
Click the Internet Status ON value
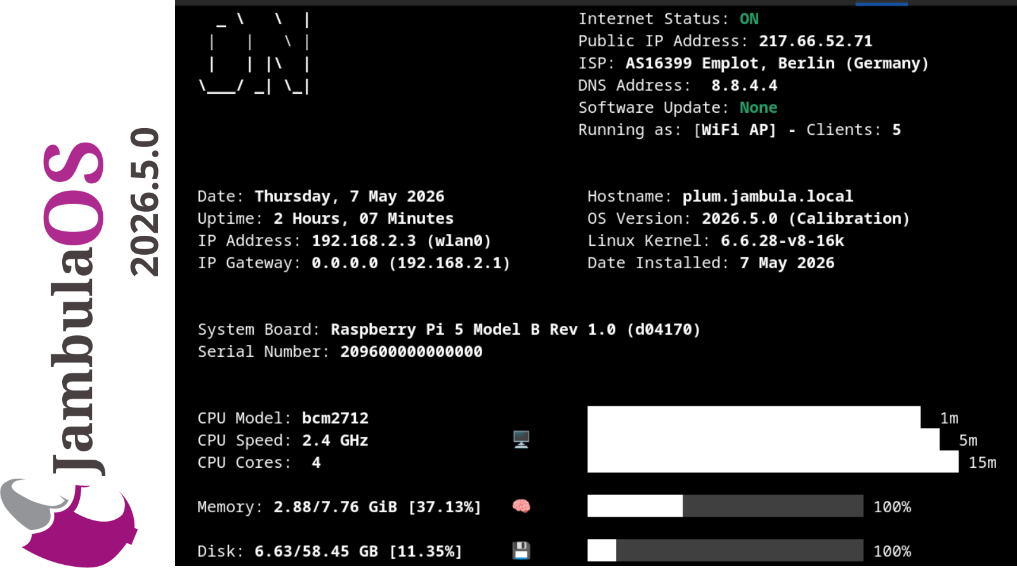tap(749, 19)
